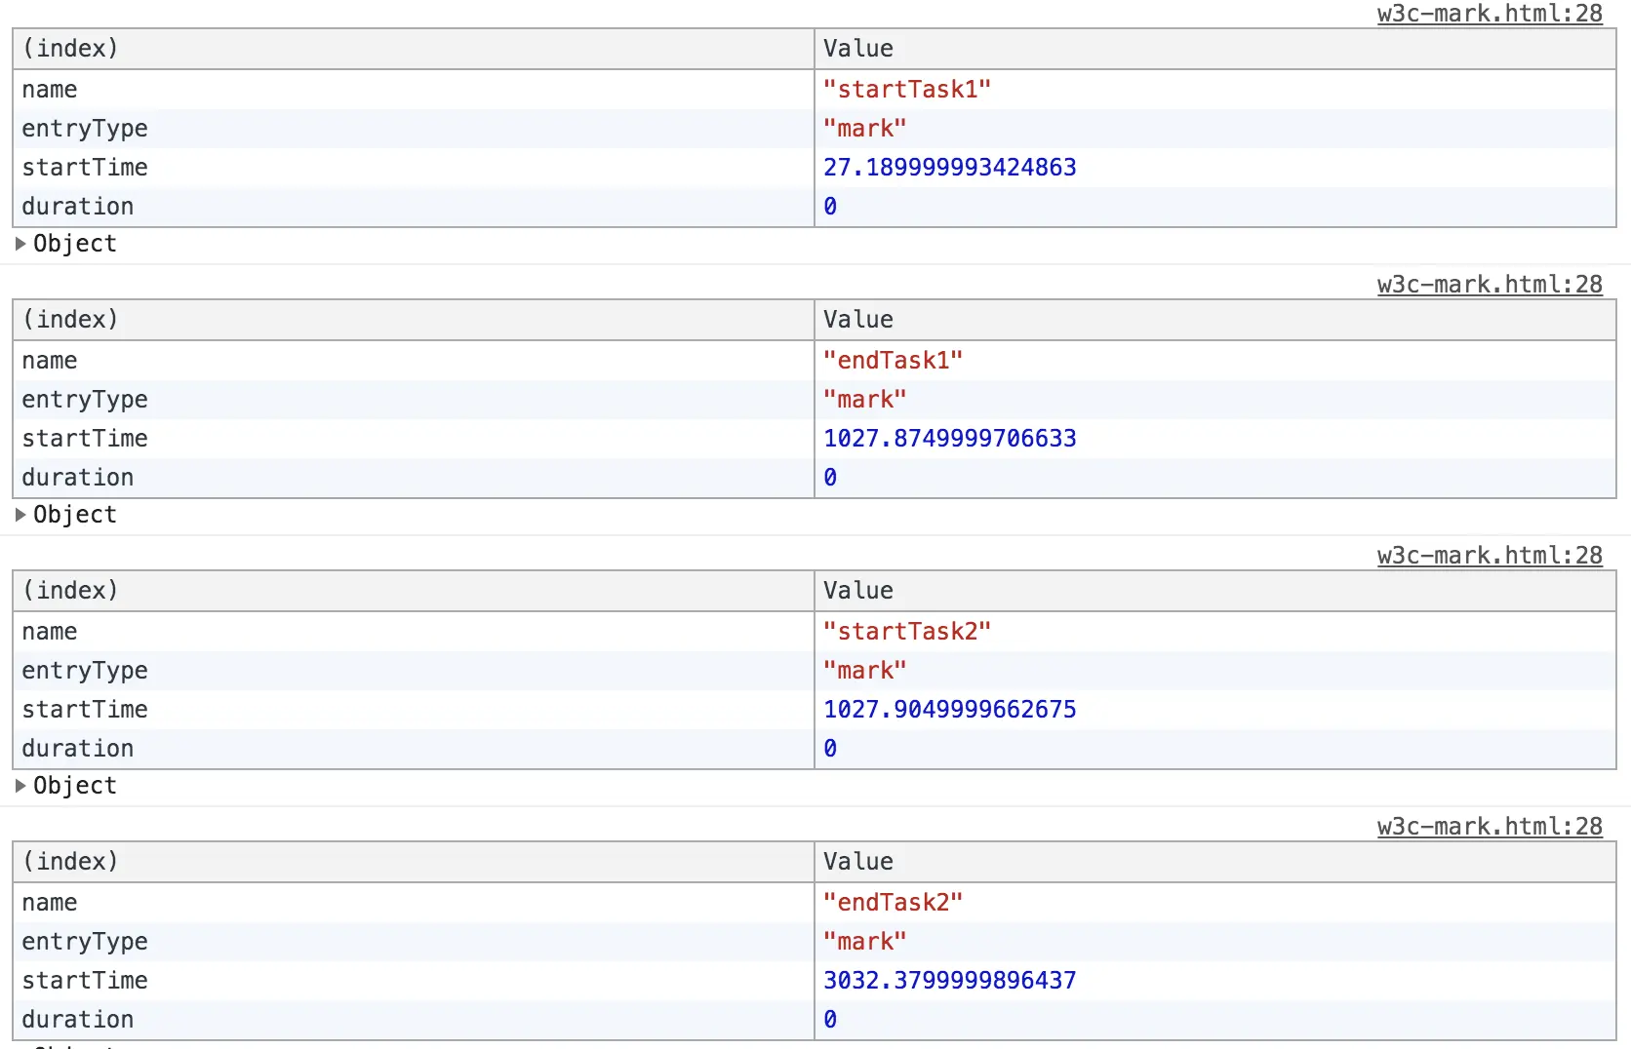Screen dimensions: 1631x1049
Task: Select the startTime value 27.189999993424863
Action: point(949,168)
